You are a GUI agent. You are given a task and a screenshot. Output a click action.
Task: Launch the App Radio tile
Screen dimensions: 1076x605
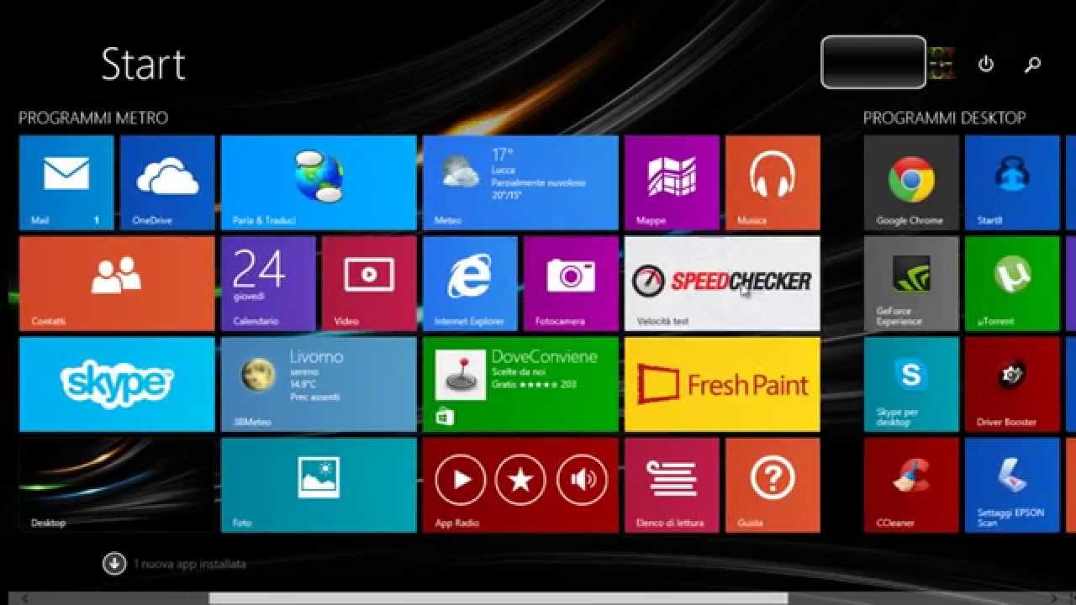[520, 486]
